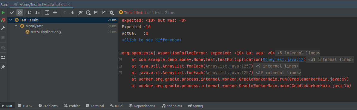Sort tests alphabetically
This screenshot has width=357, height=110.
click(30, 13)
